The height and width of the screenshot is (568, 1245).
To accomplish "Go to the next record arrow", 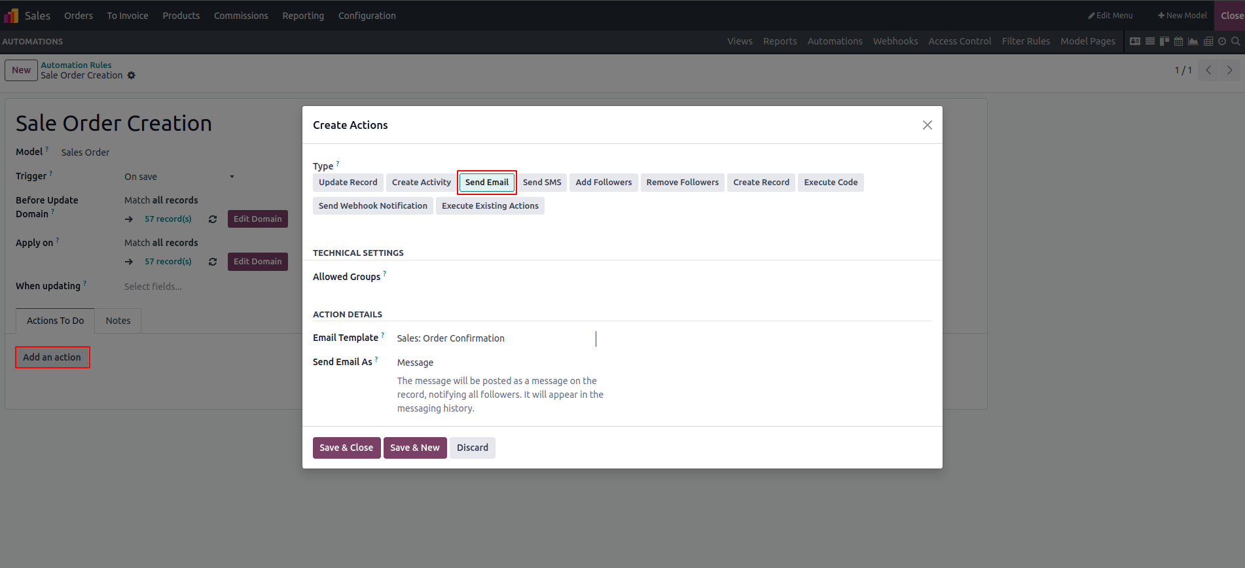I will pos(1230,70).
